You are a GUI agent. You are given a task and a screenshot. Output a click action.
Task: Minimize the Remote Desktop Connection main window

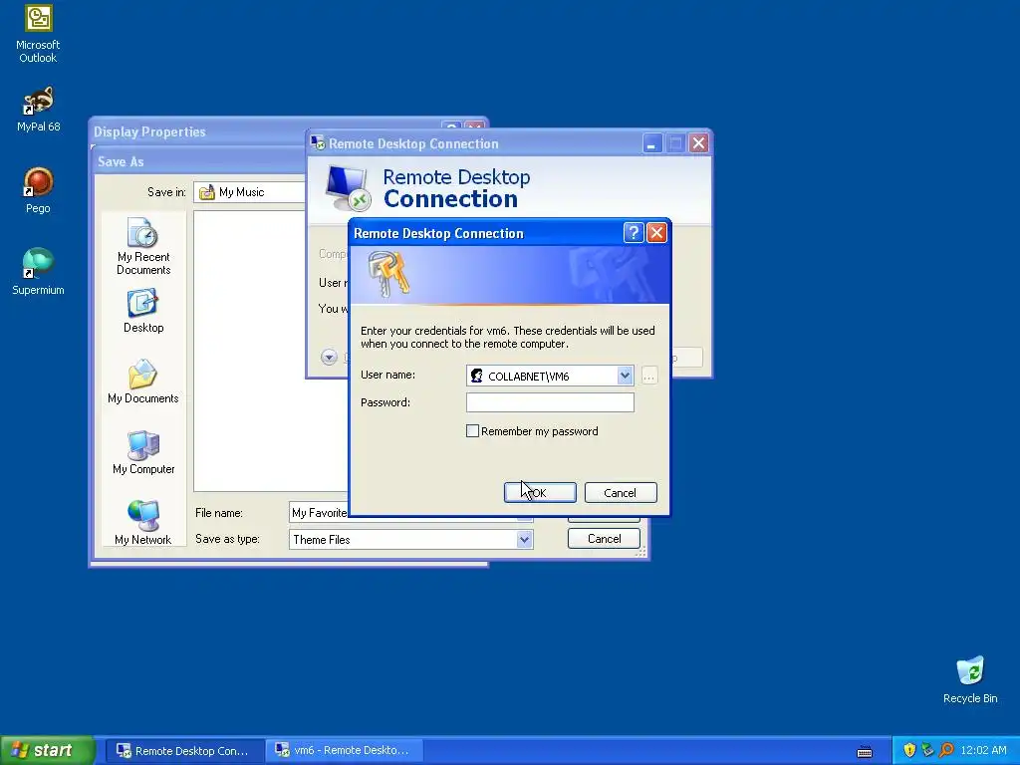pyautogui.click(x=651, y=143)
